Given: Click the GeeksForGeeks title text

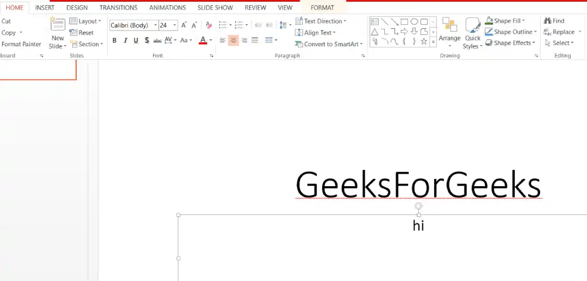Looking at the screenshot, I should 418,185.
